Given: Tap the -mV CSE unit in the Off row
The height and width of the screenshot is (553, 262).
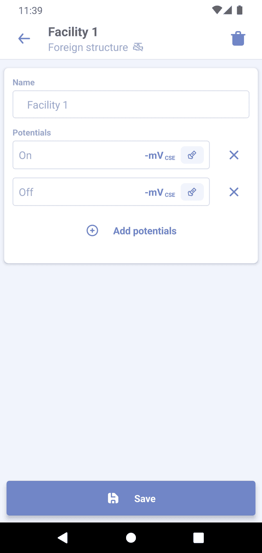Looking at the screenshot, I should tap(160, 192).
